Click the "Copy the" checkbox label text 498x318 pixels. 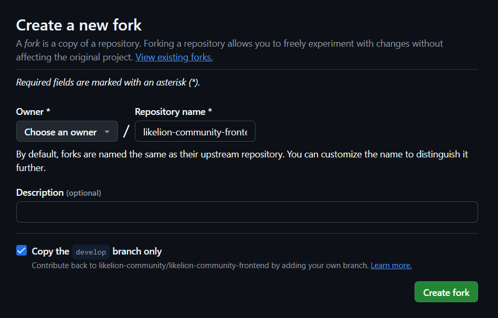(x=50, y=251)
